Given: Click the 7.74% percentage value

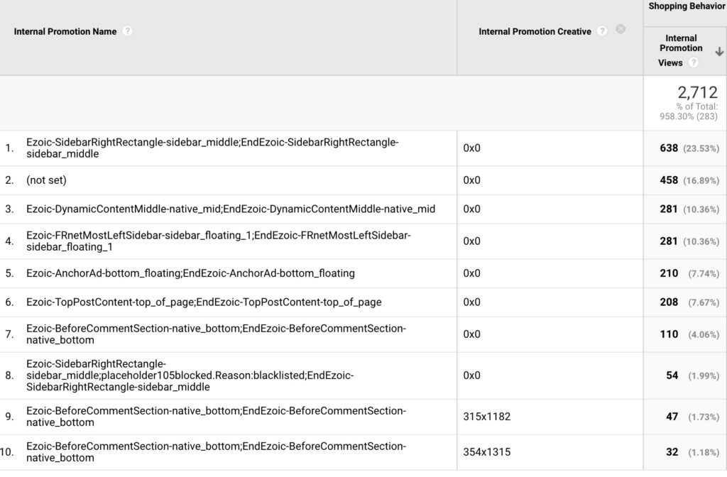Looking at the screenshot, I should click(704, 273).
